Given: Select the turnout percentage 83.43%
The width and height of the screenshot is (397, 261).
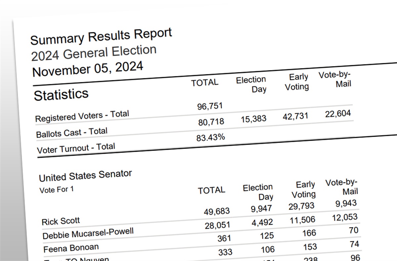Looking at the screenshot, I should [x=211, y=137].
